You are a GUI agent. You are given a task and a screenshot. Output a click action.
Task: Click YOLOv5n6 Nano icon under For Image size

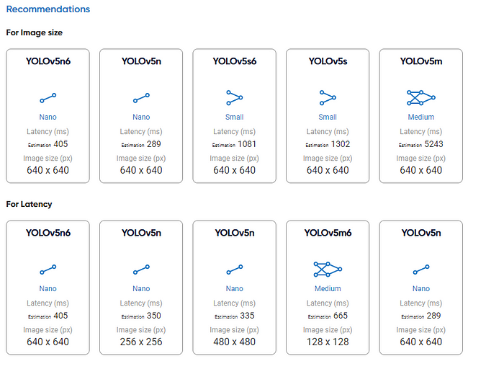(48, 97)
